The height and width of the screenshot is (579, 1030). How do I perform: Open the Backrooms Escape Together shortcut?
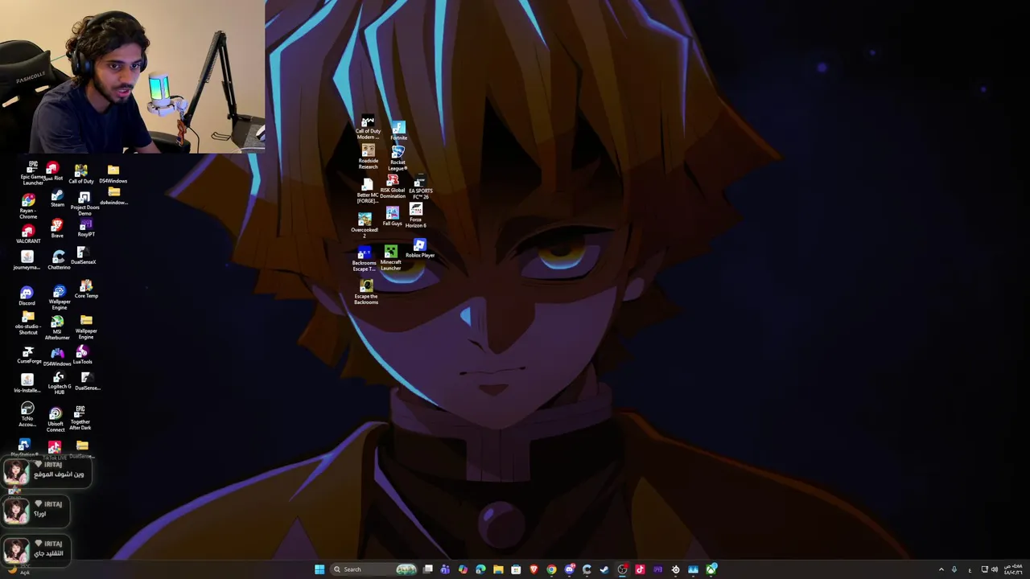tap(365, 259)
